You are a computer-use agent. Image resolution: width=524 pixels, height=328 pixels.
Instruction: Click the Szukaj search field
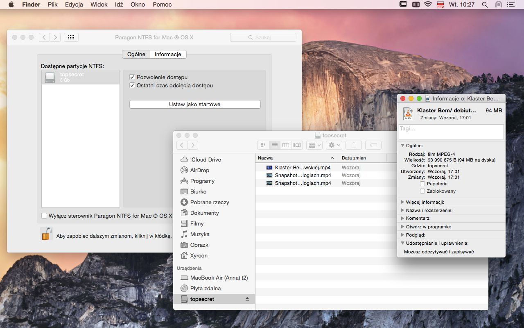point(263,37)
